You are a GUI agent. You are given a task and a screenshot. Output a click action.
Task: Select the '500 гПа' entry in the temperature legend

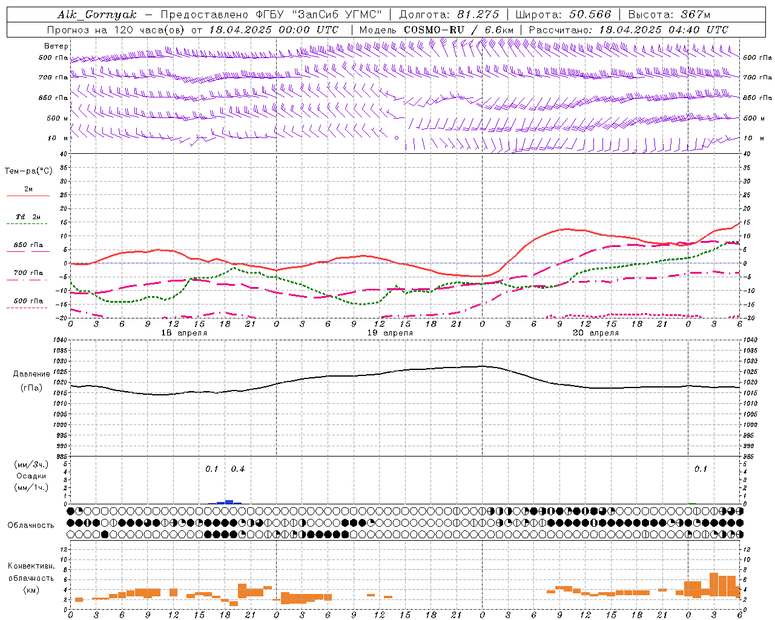[28, 301]
